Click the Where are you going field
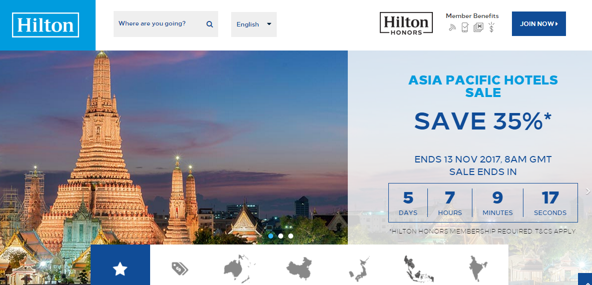592x285 pixels. [166, 24]
